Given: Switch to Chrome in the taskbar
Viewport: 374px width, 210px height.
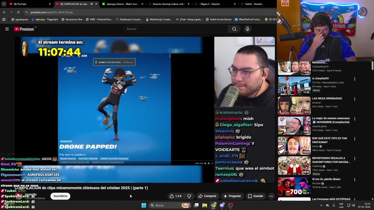Looking at the screenshot, I should click(213, 205).
